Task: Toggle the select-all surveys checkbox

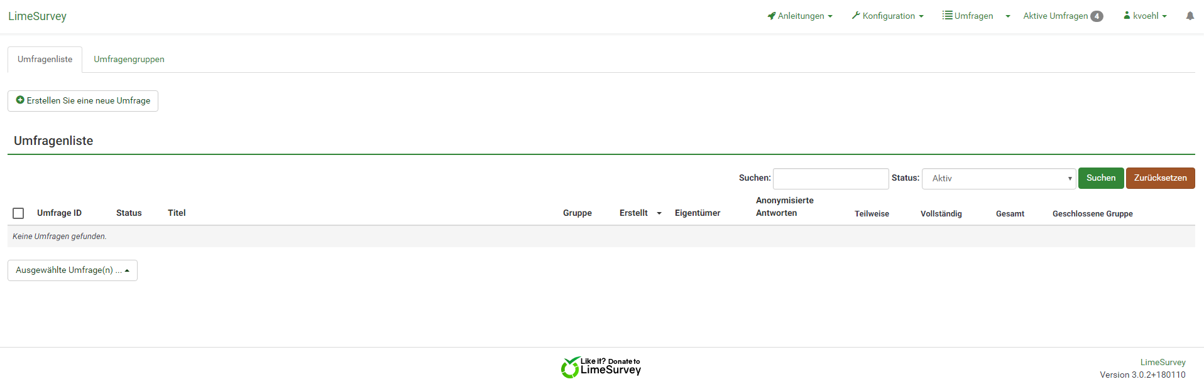Action: 18,213
